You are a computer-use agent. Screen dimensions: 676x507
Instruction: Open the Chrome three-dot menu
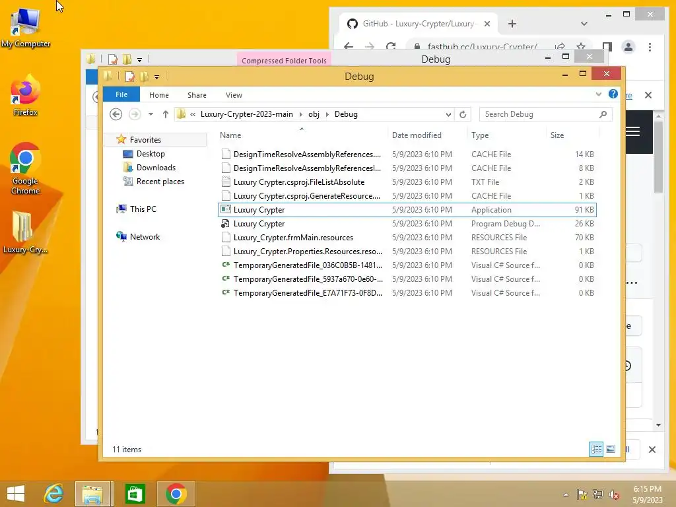(650, 47)
